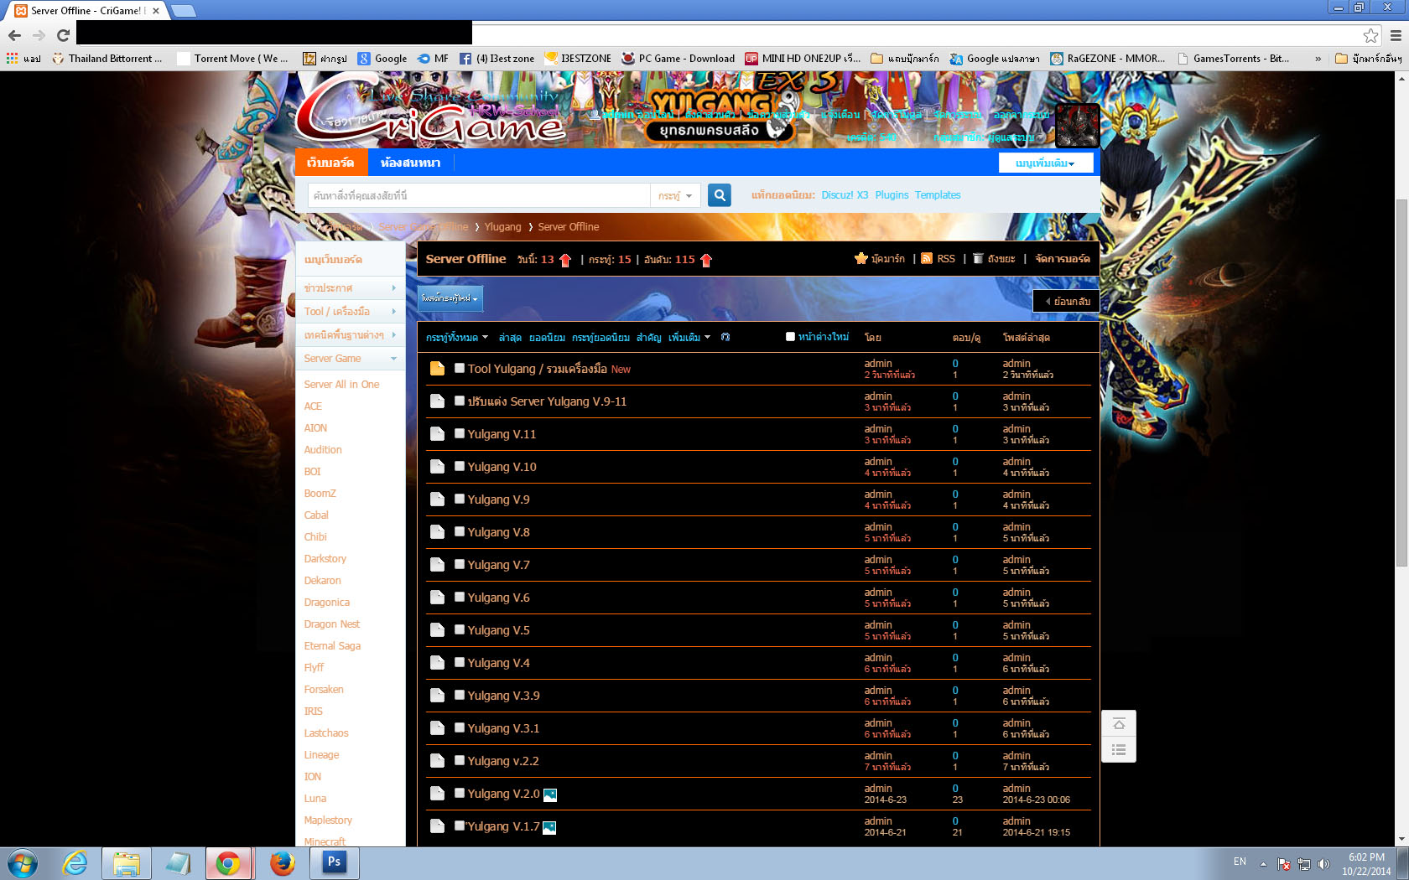Check the box for Yulgang V.10 thread
The image size is (1409, 880).
[460, 466]
